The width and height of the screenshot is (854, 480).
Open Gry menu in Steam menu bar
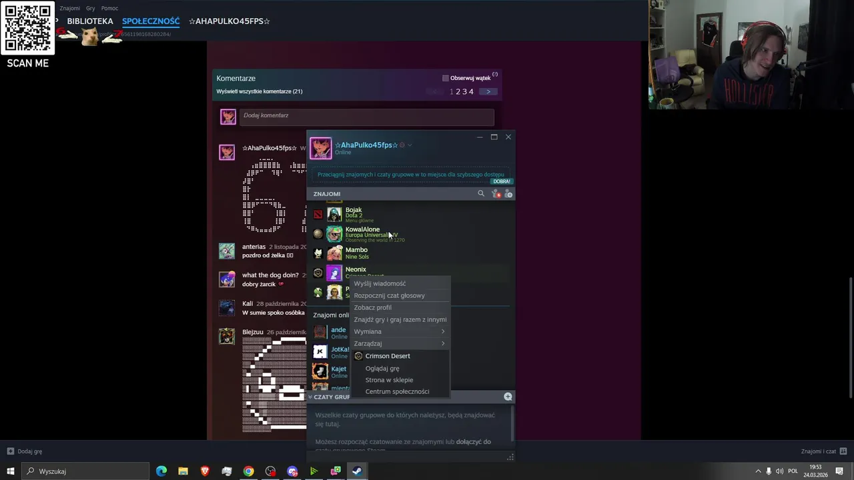pyautogui.click(x=90, y=8)
